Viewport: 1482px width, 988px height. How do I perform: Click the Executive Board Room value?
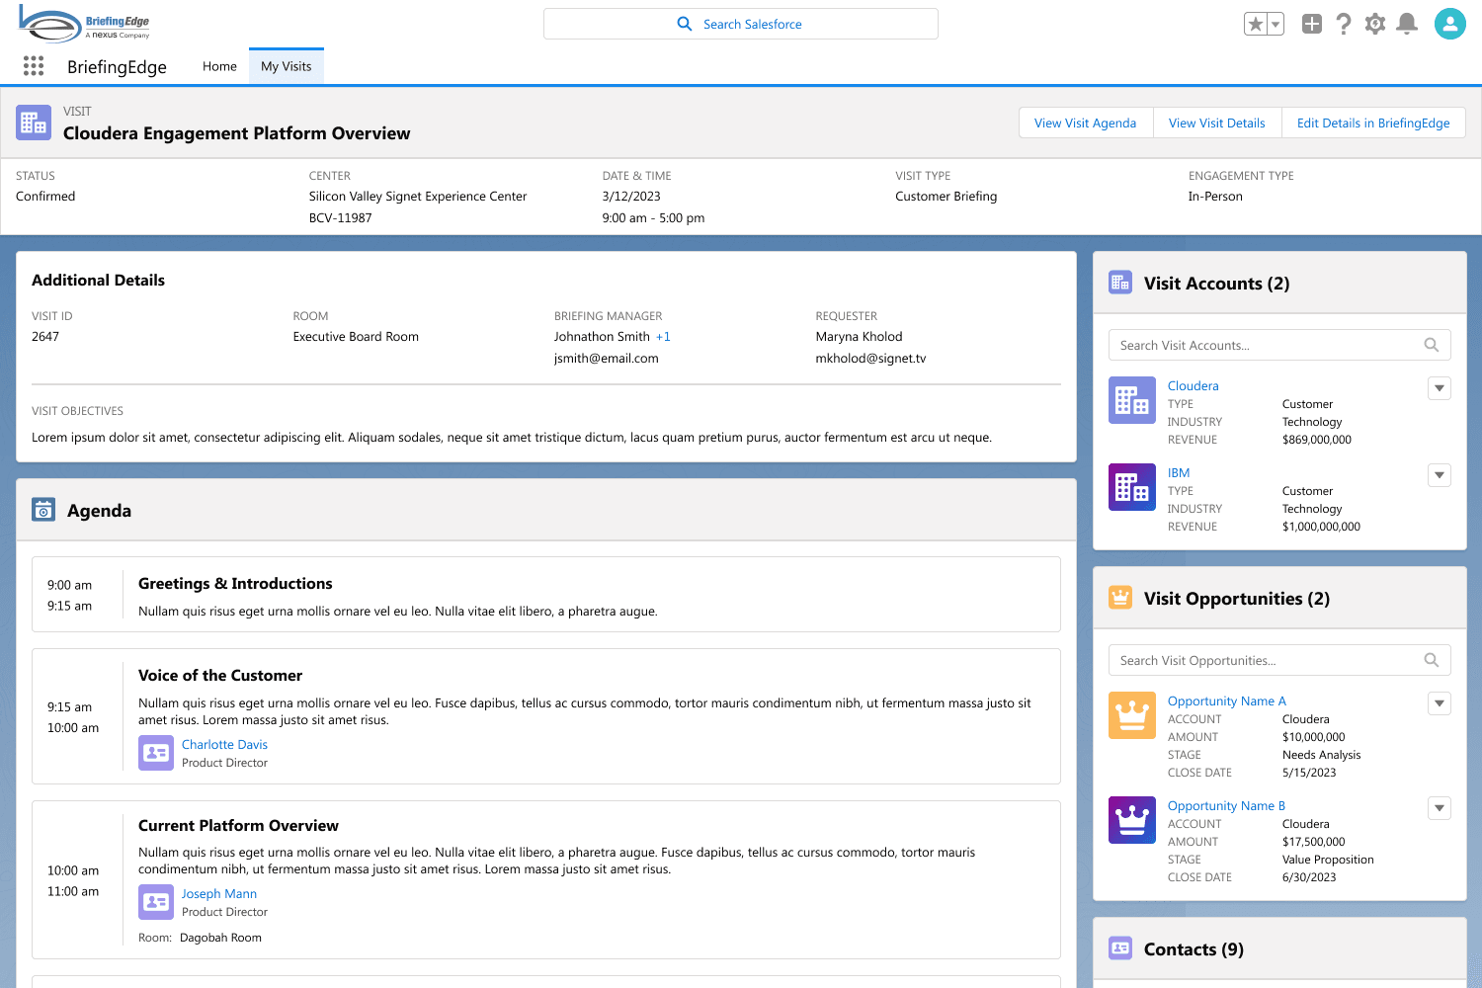point(356,337)
